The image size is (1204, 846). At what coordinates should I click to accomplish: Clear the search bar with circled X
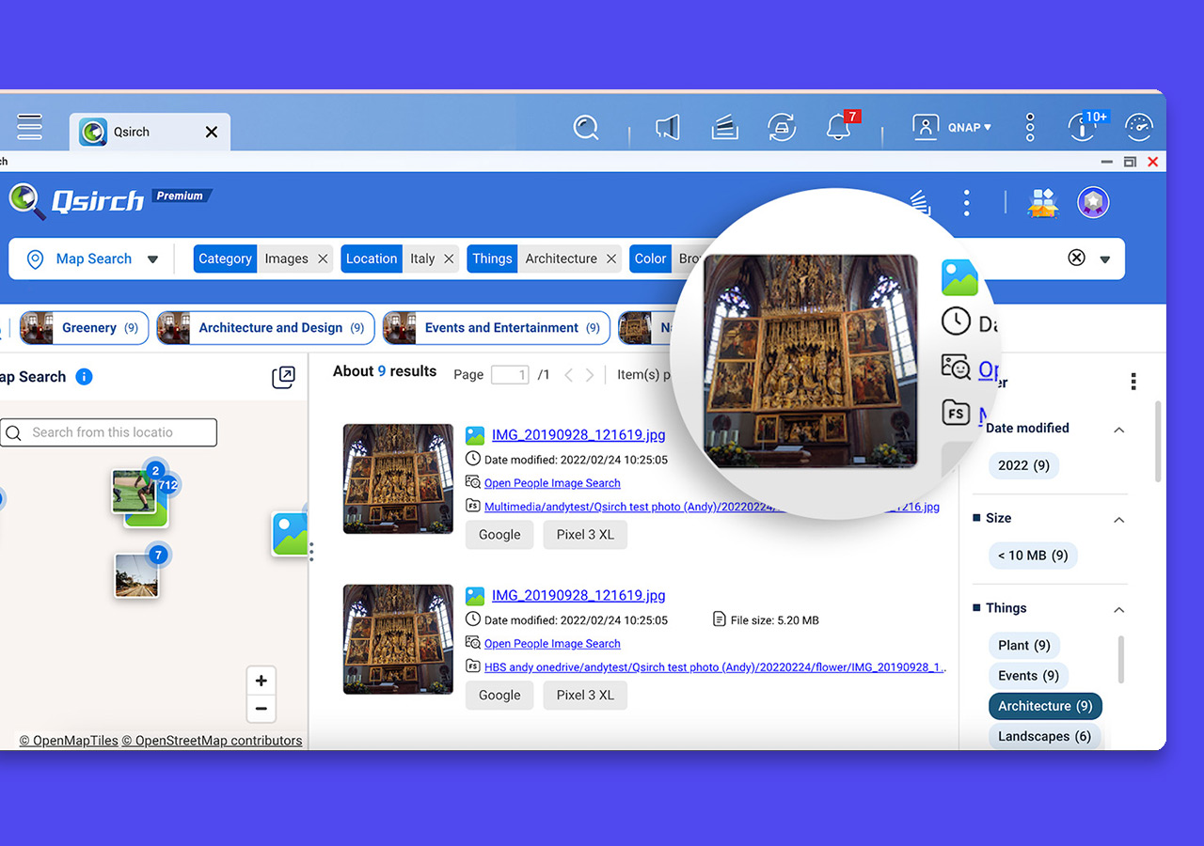[1076, 258]
